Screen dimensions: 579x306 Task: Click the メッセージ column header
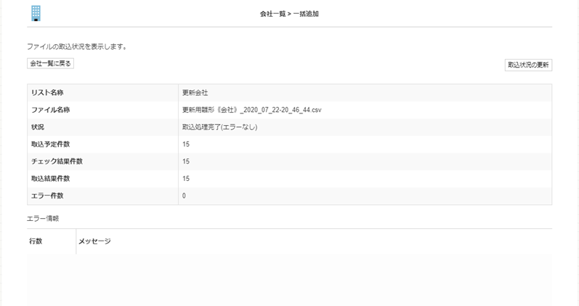[x=94, y=241]
